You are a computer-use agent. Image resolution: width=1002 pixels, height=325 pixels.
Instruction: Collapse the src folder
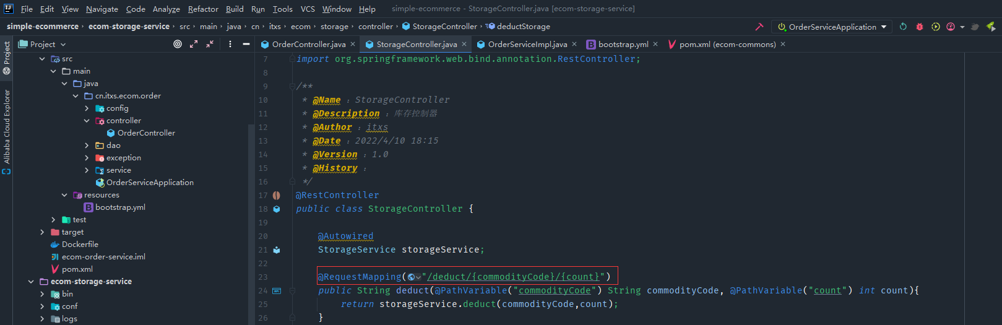point(42,59)
